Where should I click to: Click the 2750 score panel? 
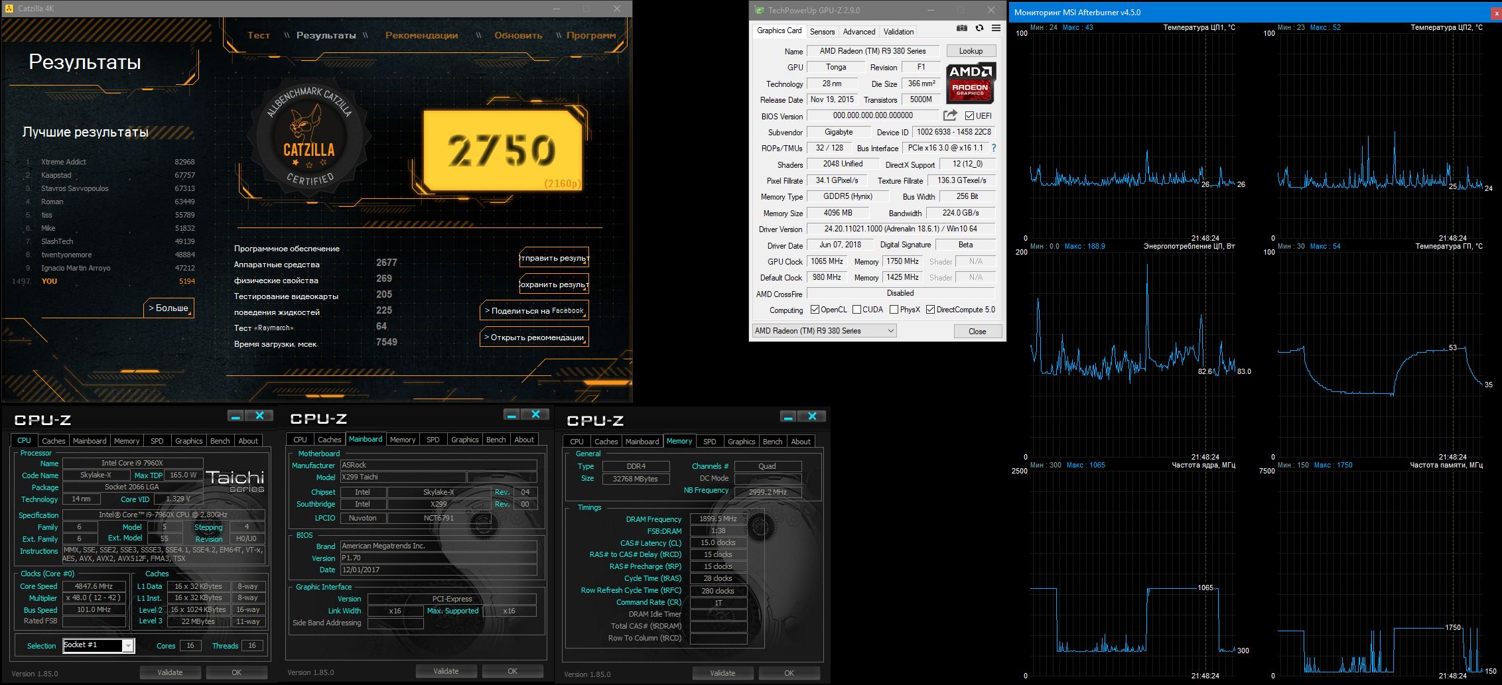click(503, 151)
